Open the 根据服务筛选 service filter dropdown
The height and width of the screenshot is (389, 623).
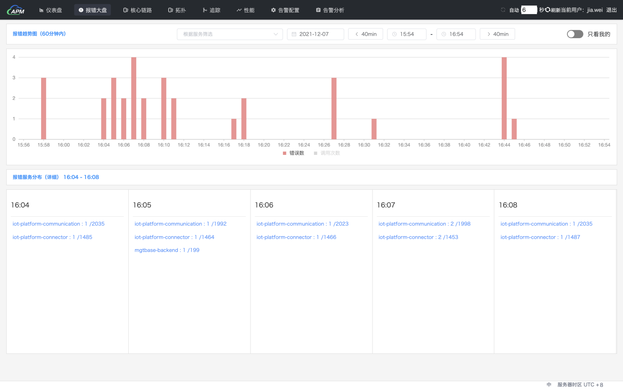click(230, 34)
